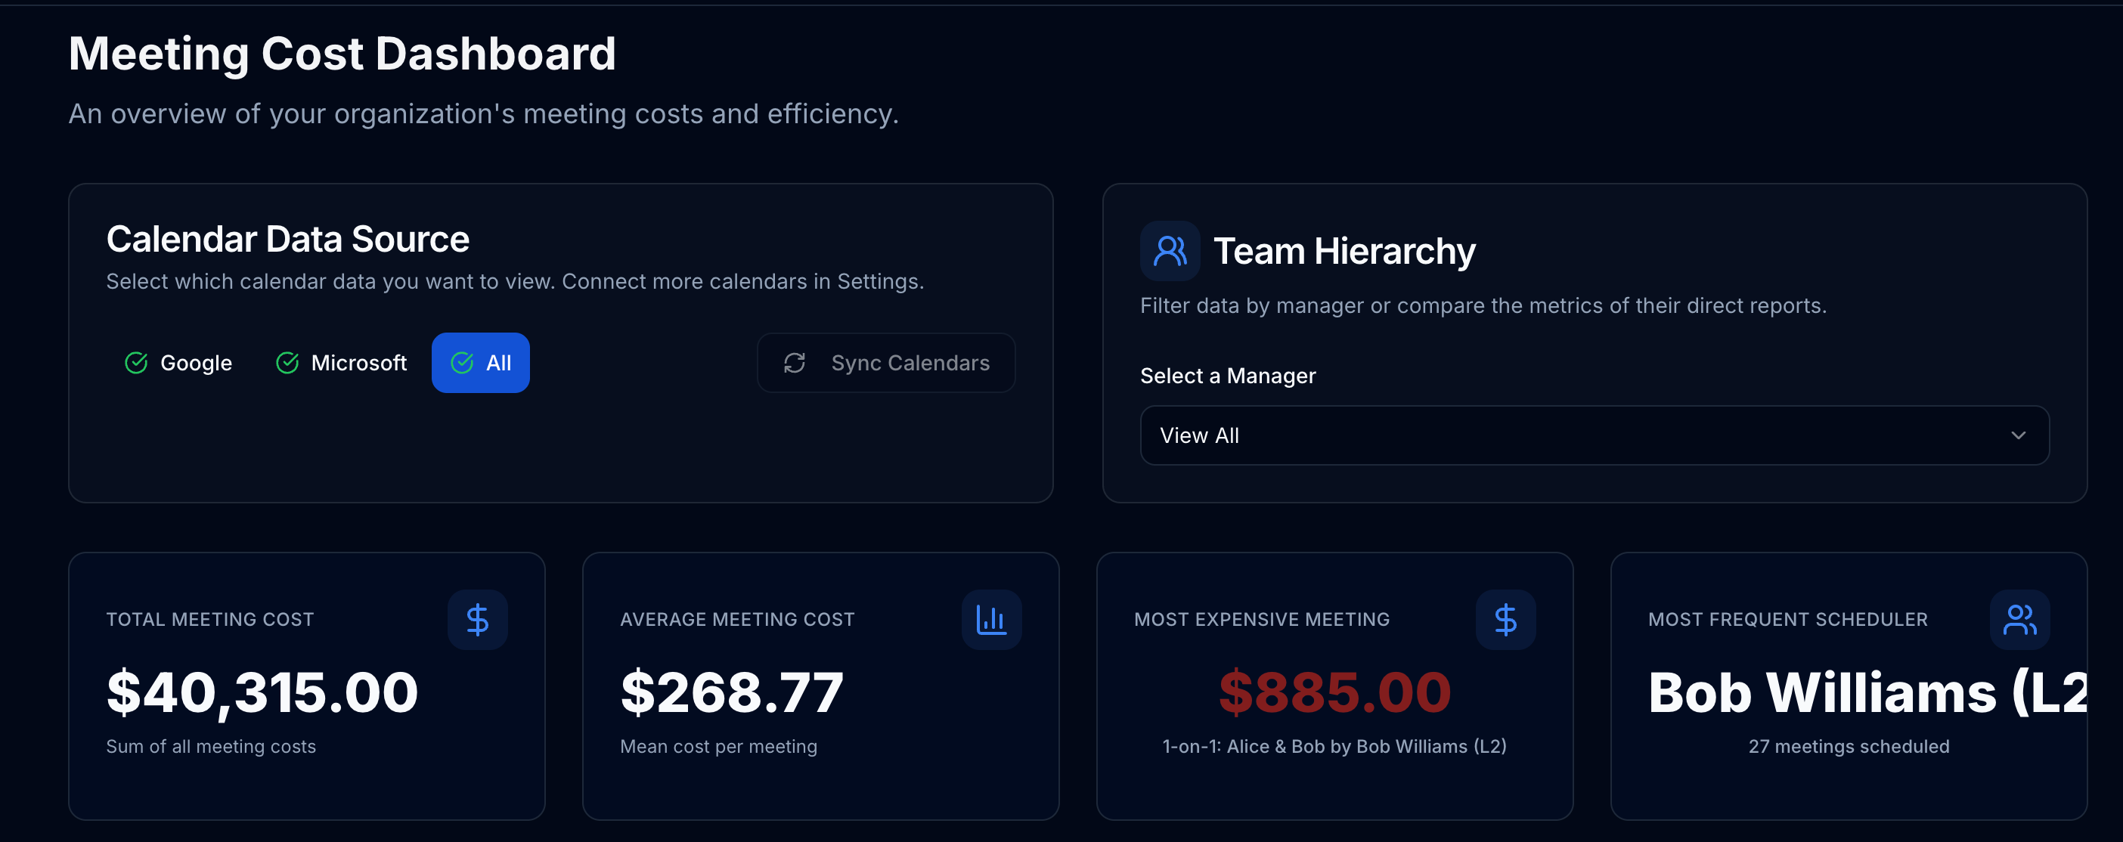Expand the manager selection showing View All
Image resolution: width=2123 pixels, height=842 pixels.
[1595, 435]
